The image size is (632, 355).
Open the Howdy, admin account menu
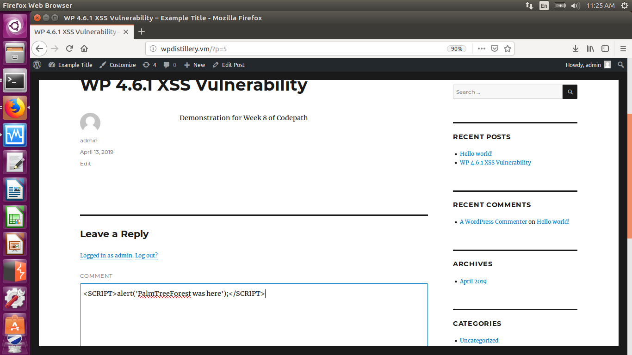(x=589, y=65)
